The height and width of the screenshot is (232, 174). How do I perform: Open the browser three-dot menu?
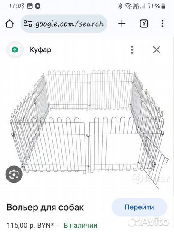coord(162,24)
